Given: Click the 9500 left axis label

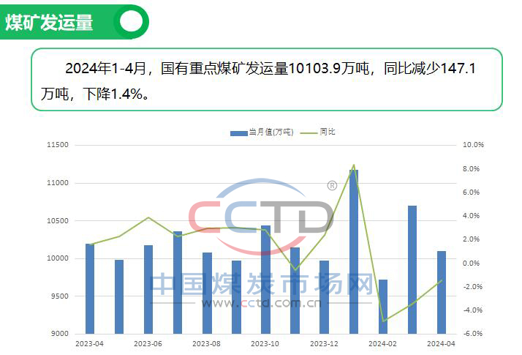Looking at the screenshot, I should coord(60,296).
